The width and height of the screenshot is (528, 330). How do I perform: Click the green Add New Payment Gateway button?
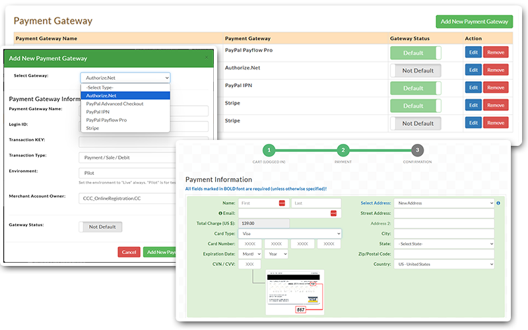click(474, 22)
